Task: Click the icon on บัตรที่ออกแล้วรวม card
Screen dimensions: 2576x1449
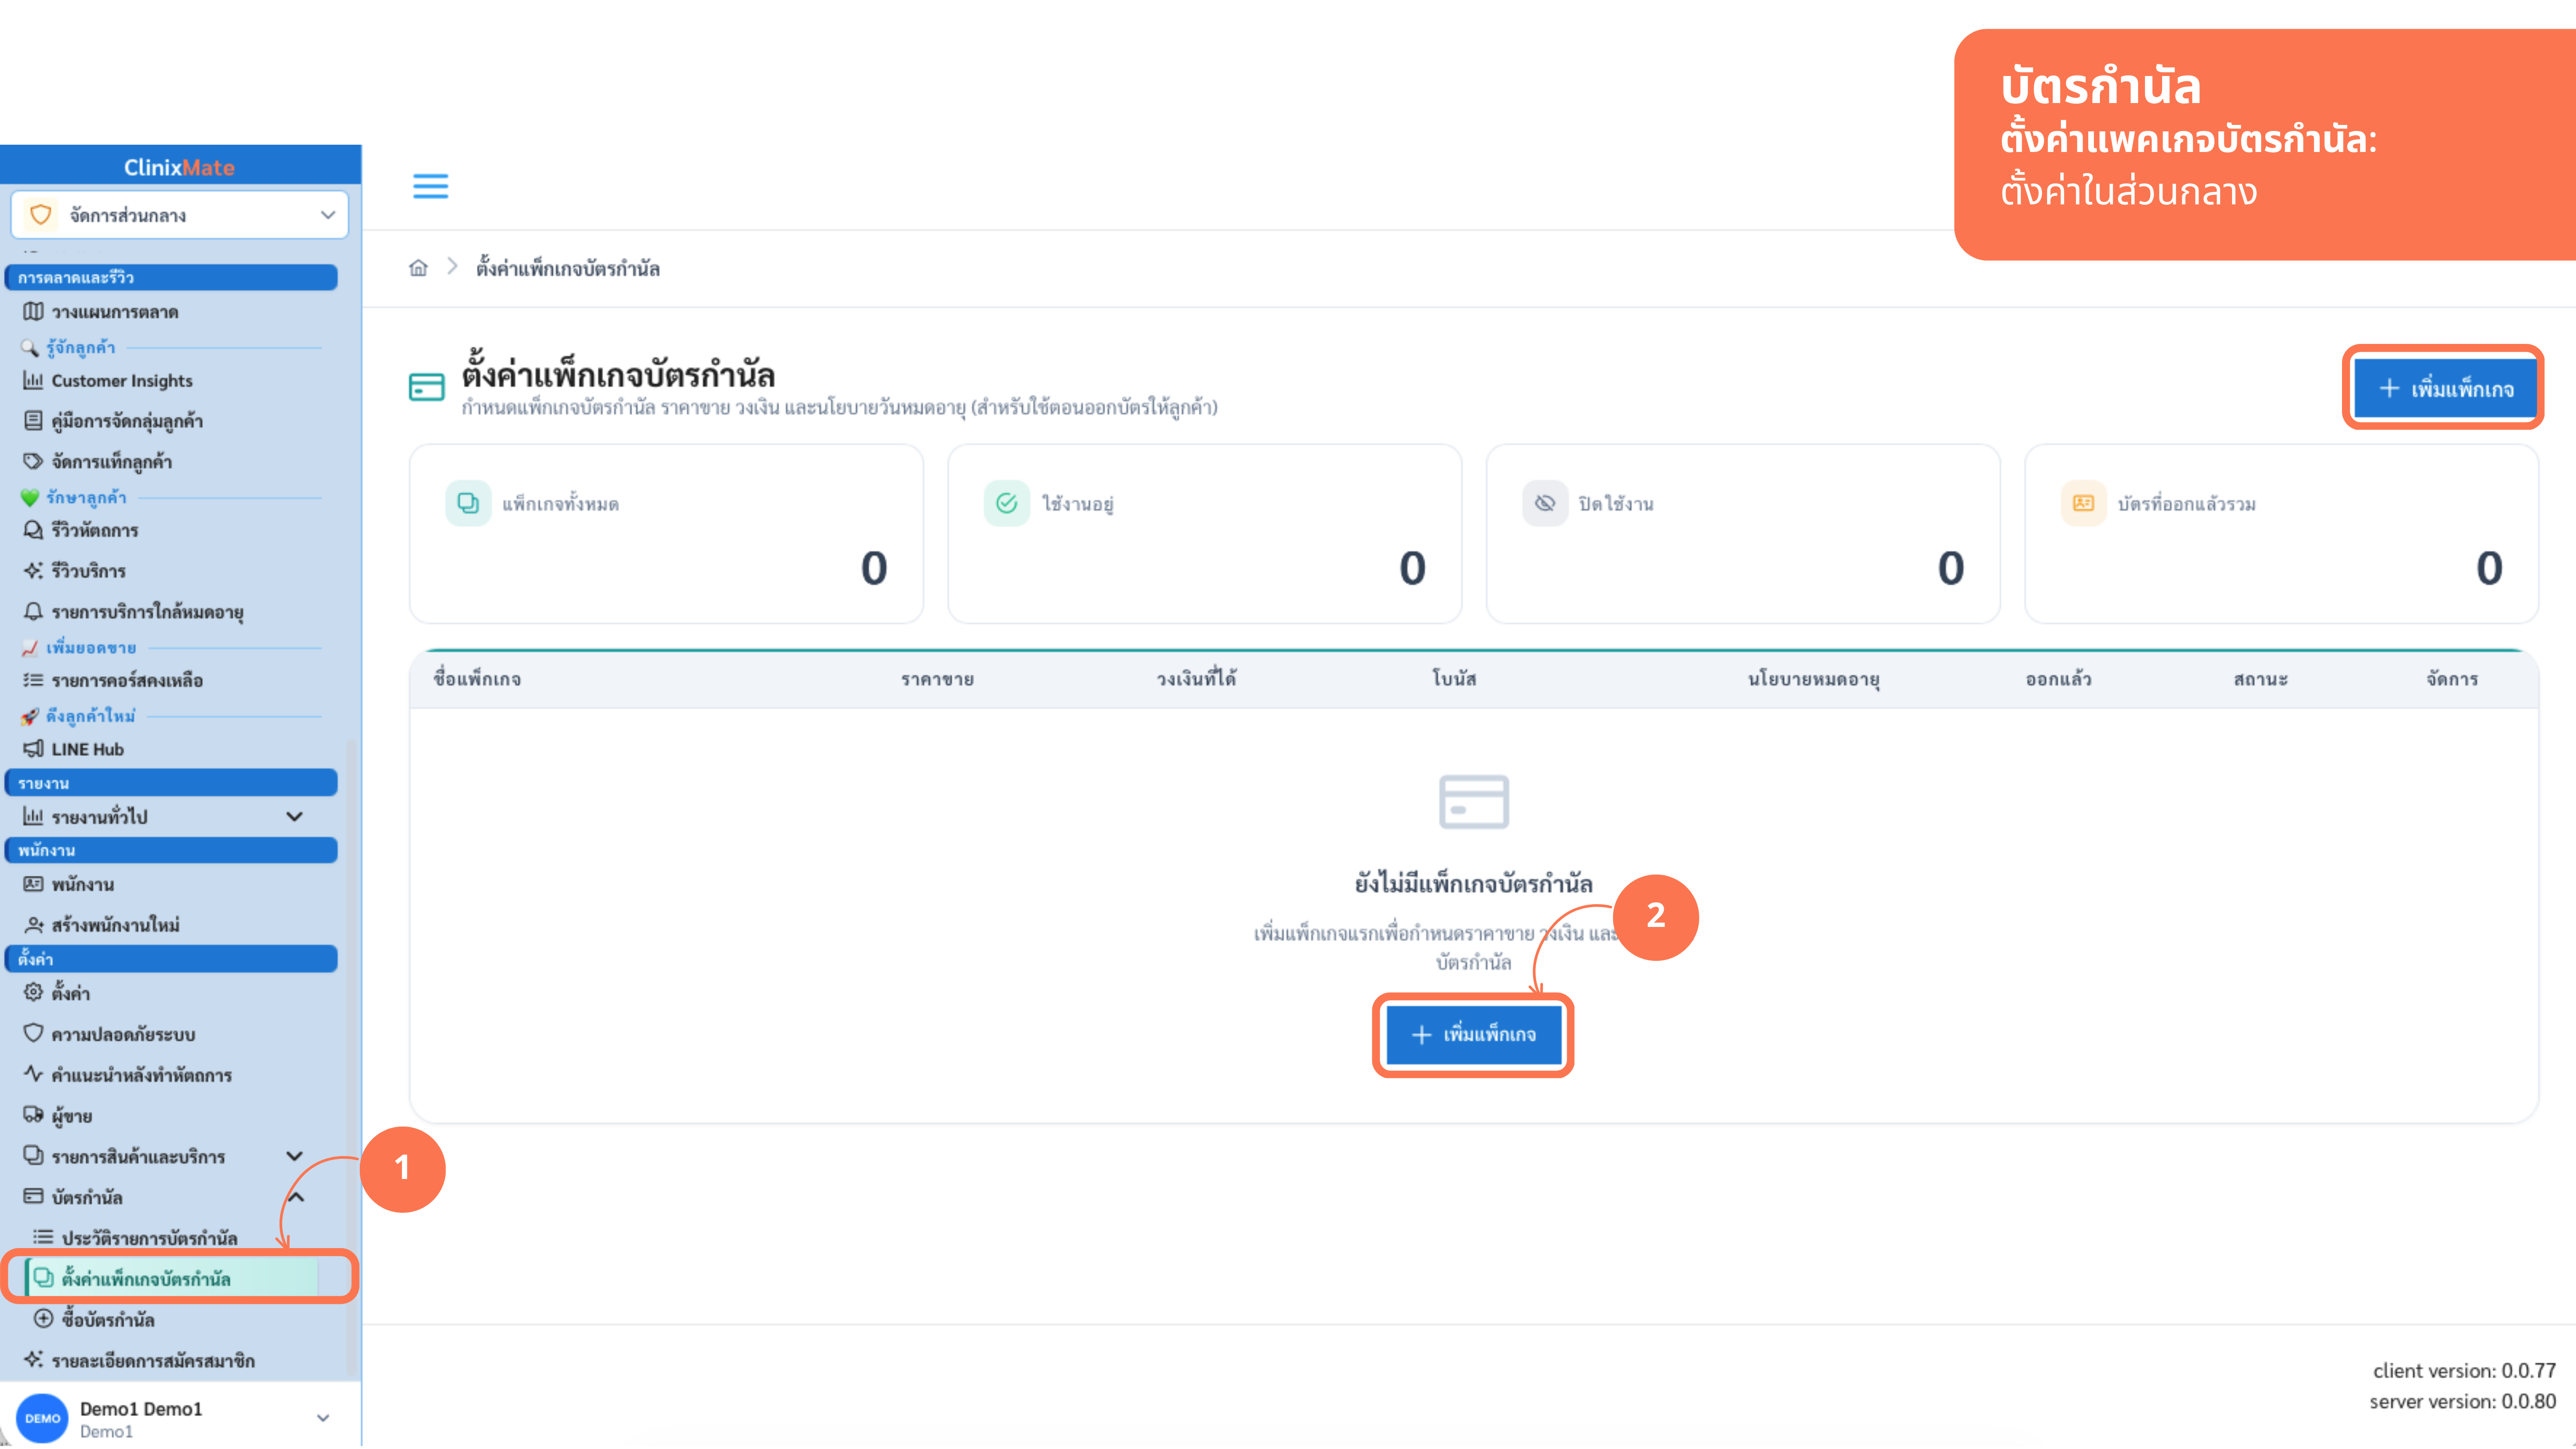Action: (x=2084, y=503)
